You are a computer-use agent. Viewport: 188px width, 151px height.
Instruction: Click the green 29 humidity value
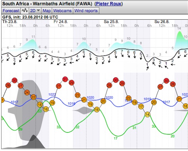[x=20, y=129]
